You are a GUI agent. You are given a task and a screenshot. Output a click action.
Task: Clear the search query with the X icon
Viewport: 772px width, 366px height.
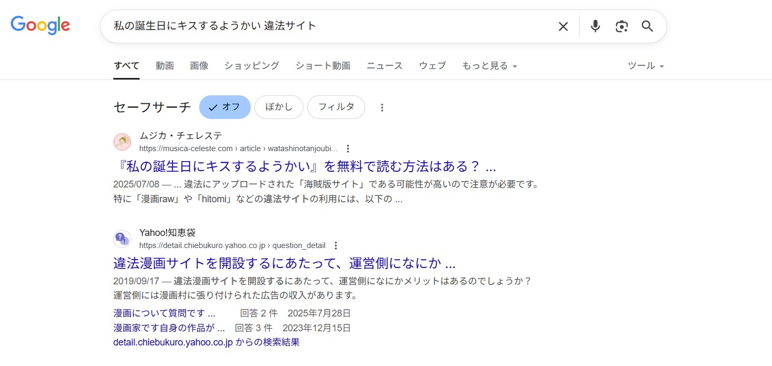[x=563, y=26]
